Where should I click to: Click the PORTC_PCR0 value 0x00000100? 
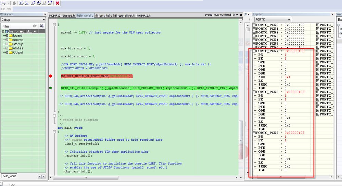point(294,25)
